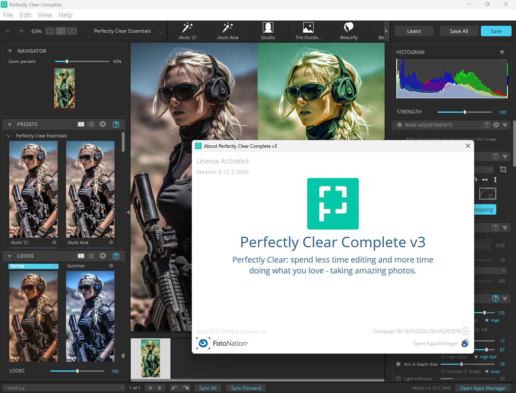
Task: Click the Sync All button
Action: coord(208,388)
